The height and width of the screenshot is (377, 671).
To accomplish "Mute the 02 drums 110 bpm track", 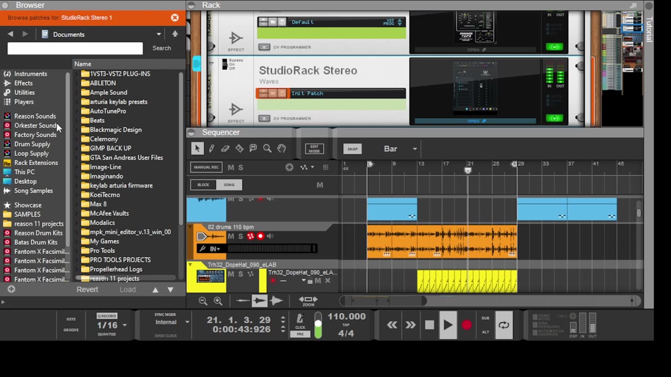I will click(231, 236).
